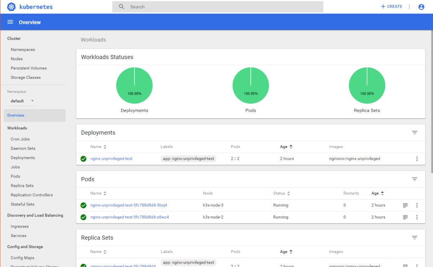The height and width of the screenshot is (267, 433).
Task: Open the Replica Sets filter icon
Action: pos(414,237)
